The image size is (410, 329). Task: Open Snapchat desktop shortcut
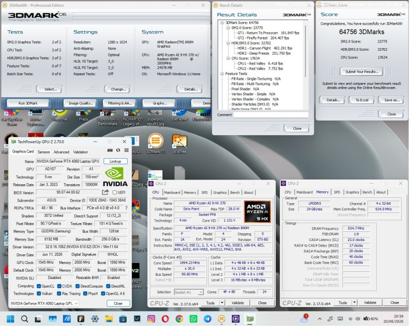59,116
